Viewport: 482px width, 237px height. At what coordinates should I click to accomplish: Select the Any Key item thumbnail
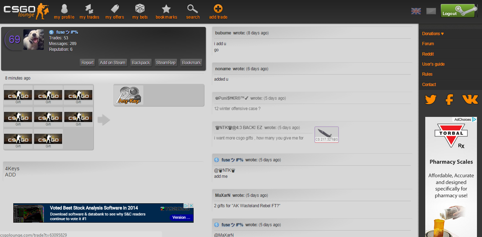(x=129, y=95)
